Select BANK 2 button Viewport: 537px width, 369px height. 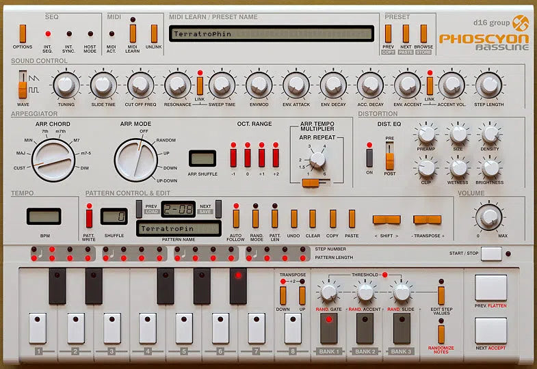[365, 328]
